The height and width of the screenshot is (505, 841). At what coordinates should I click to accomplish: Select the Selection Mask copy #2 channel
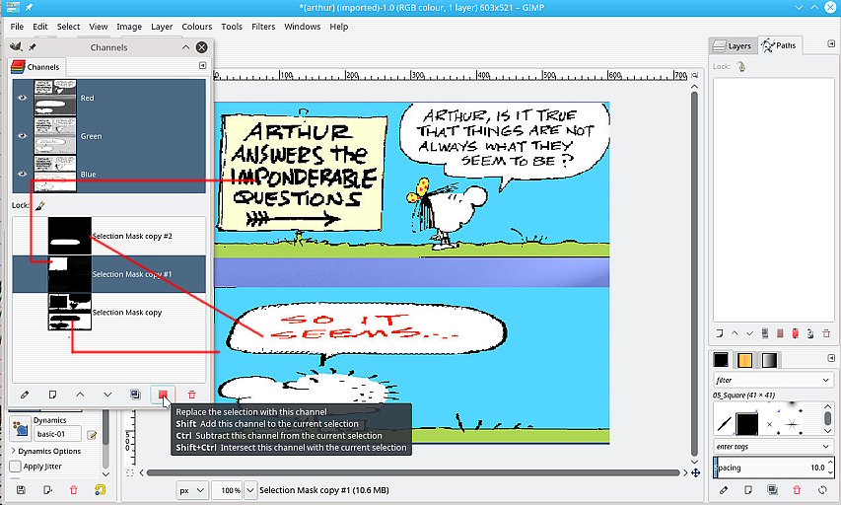point(108,236)
